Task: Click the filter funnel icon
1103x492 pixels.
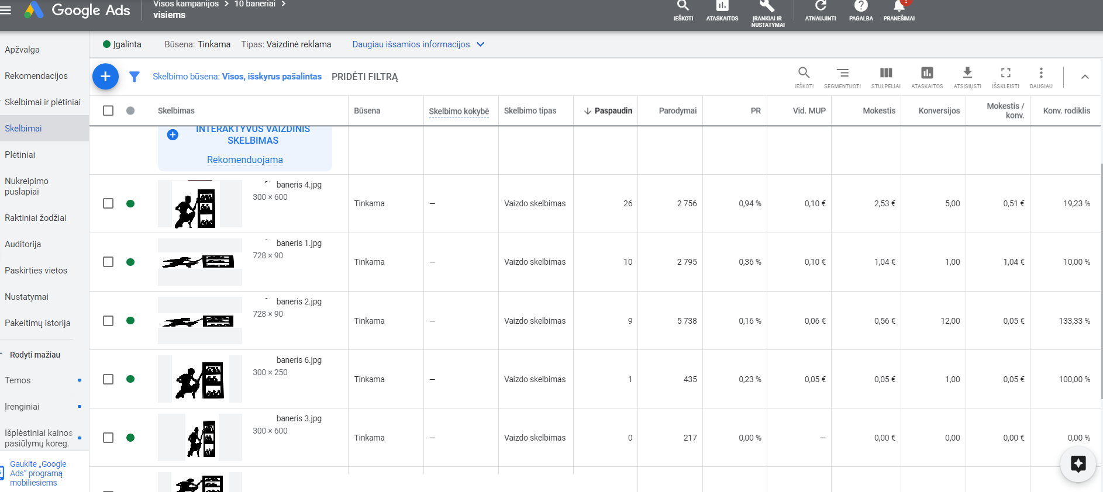Action: click(x=135, y=77)
